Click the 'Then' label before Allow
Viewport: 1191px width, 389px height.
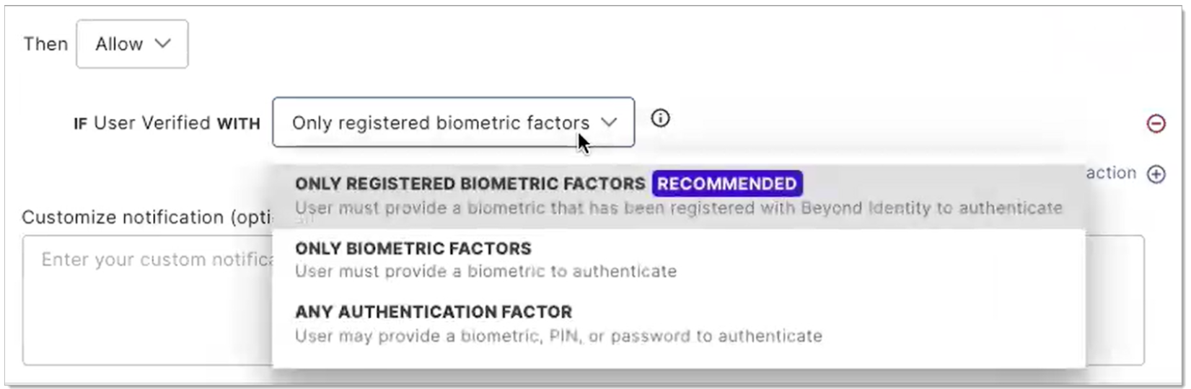click(45, 44)
